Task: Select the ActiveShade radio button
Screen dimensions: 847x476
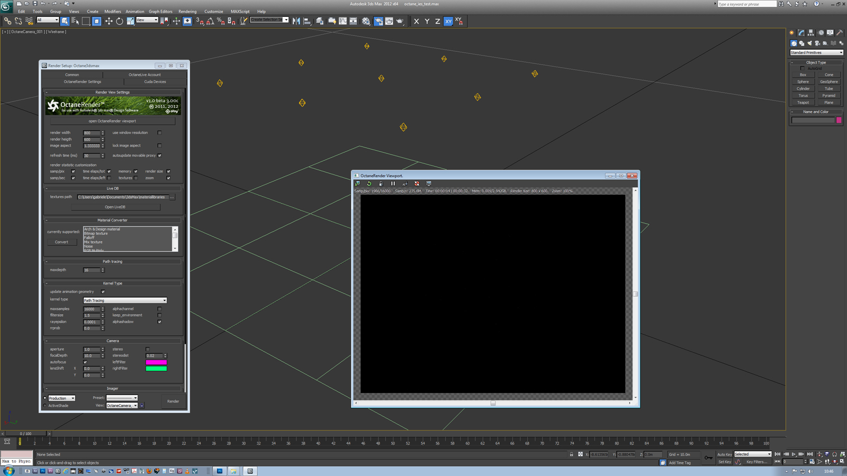Action: point(45,406)
